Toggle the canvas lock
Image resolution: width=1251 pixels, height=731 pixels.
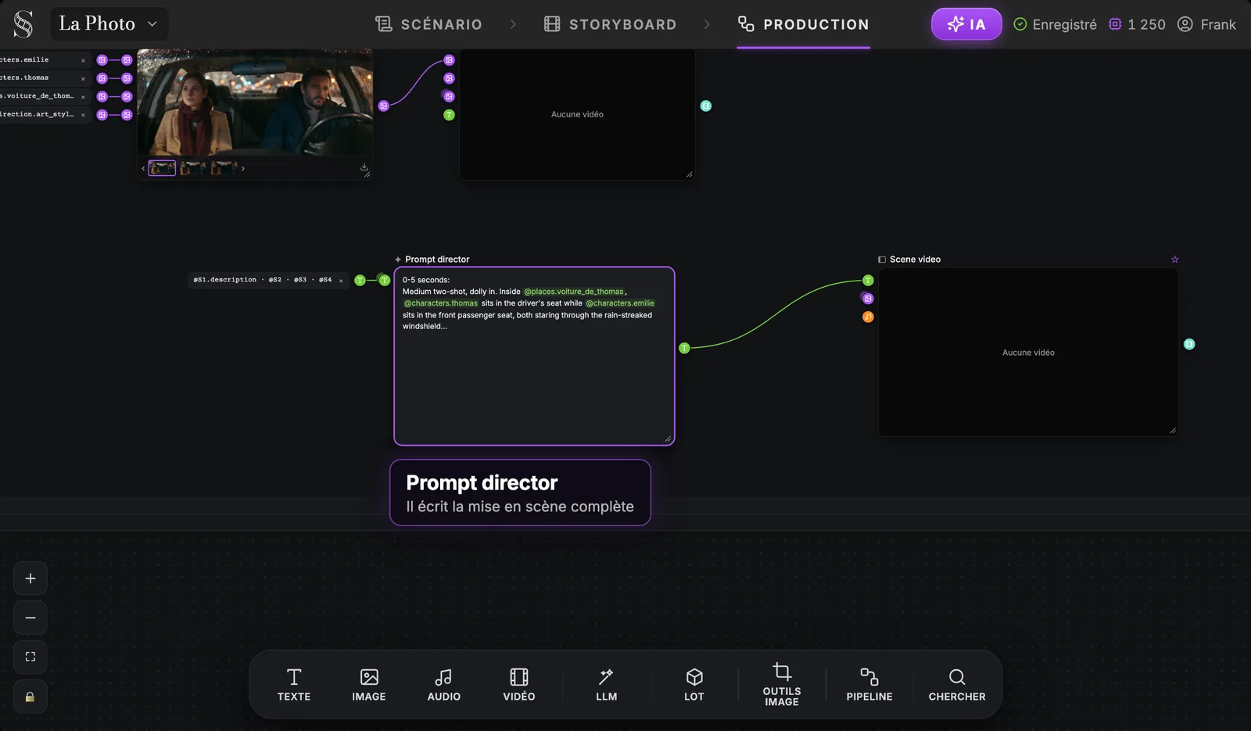click(30, 697)
